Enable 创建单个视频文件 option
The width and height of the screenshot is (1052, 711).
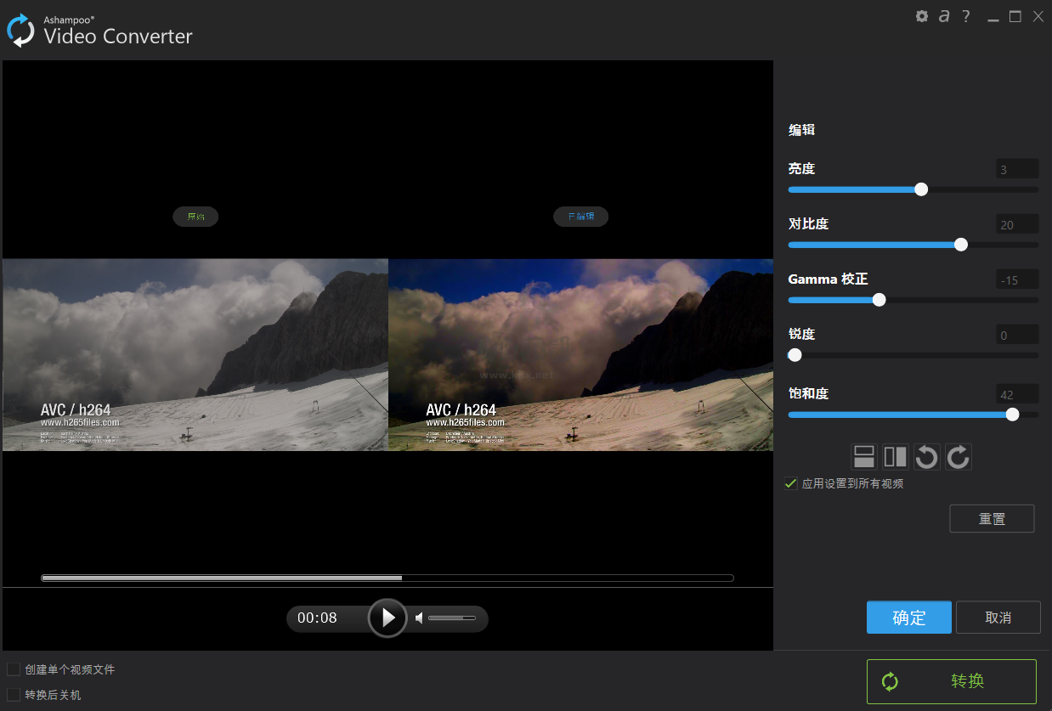click(13, 669)
